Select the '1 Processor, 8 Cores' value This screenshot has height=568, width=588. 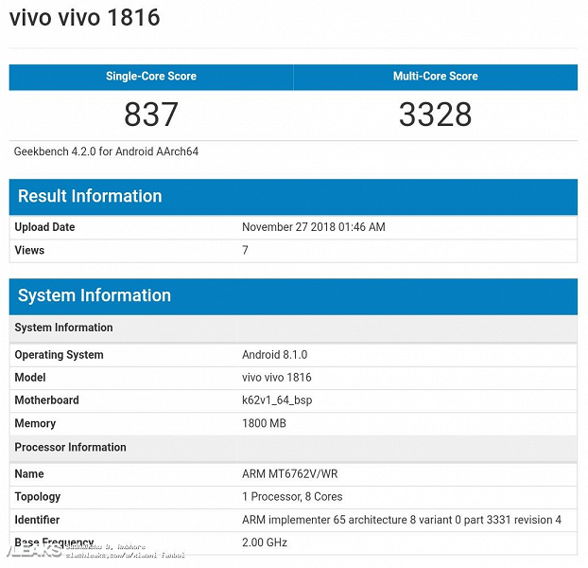coord(292,497)
